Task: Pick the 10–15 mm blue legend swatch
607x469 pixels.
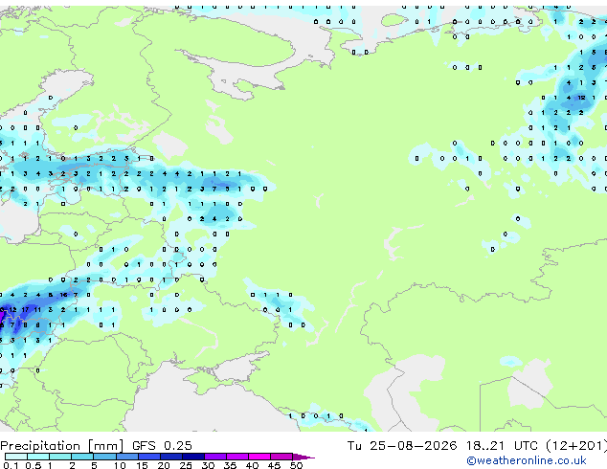Action: [x=127, y=457]
